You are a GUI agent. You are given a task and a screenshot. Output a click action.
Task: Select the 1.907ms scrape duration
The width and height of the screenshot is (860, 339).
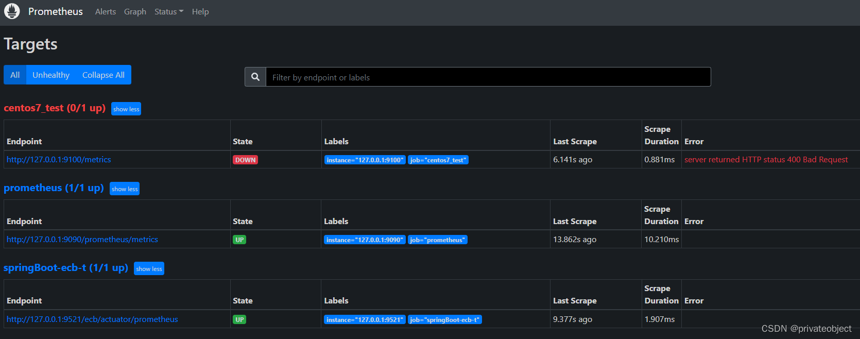tap(660, 319)
